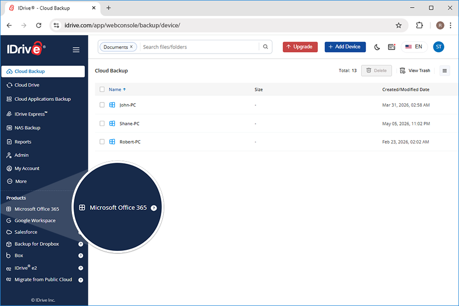Viewport: 459px width, 306px height.
Task: Check the John-PC checkbox
Action: 102,105
